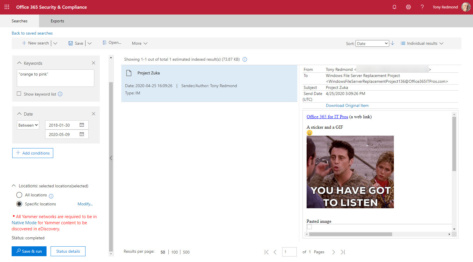This screenshot has height=262, width=473.
Task: Click the Tony Redmond account name
Action: tap(445, 7)
